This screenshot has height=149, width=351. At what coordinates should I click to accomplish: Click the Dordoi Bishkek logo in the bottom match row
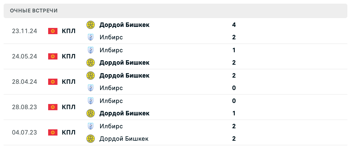(91, 139)
